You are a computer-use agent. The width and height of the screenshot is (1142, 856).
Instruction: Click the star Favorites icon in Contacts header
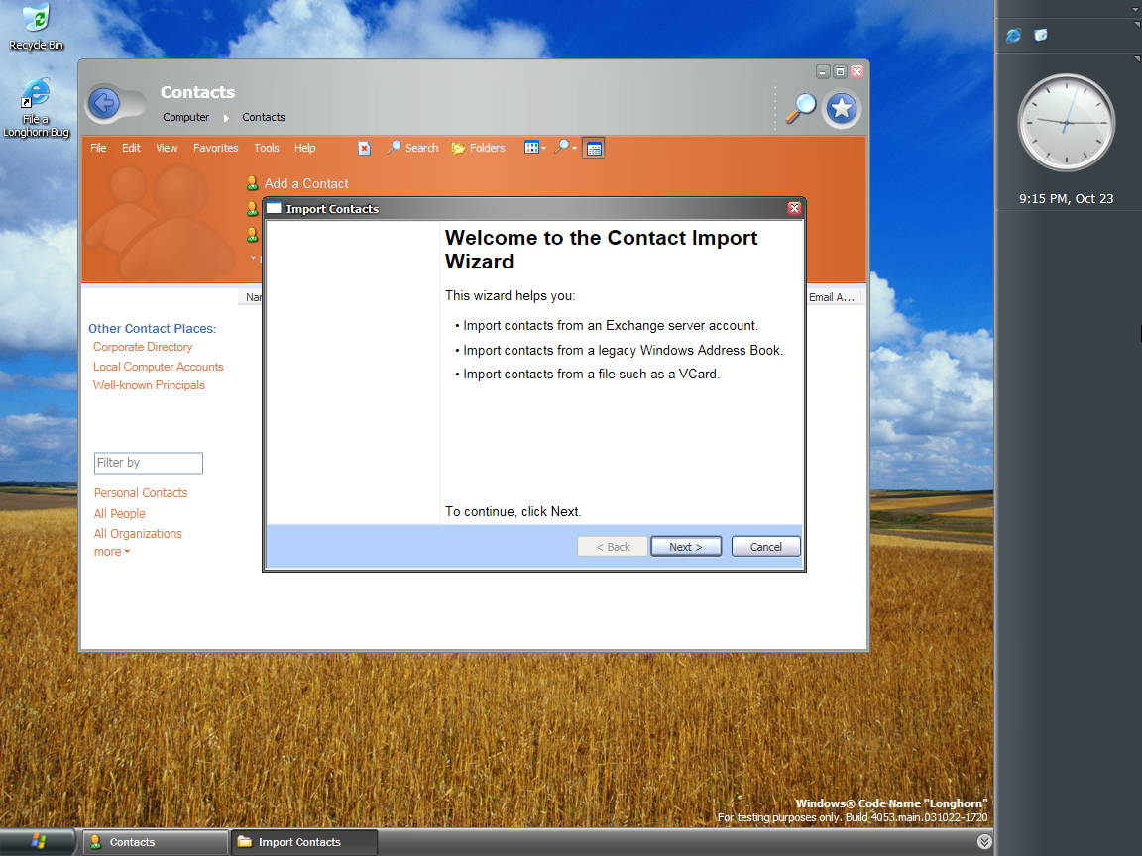pos(842,108)
